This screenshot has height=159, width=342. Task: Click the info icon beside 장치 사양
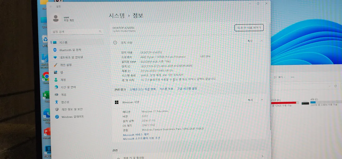[x=115, y=42]
